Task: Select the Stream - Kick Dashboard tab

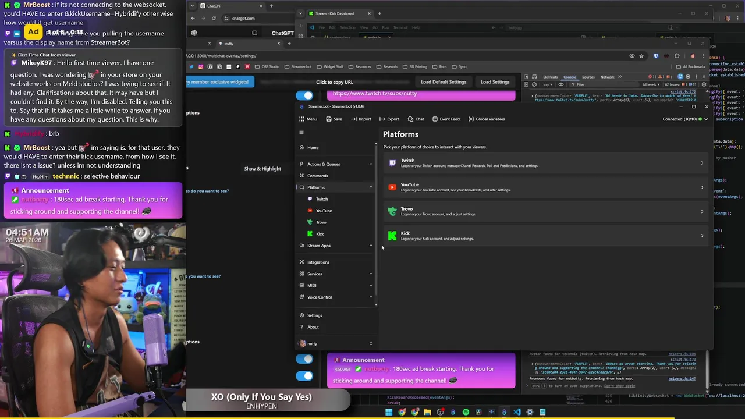Action: pyautogui.click(x=339, y=13)
